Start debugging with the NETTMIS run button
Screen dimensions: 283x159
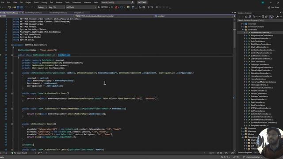104,7
